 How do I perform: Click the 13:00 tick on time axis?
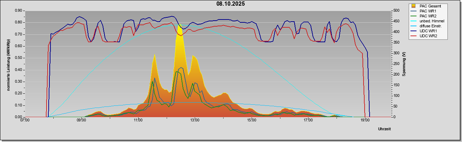tap(194, 121)
